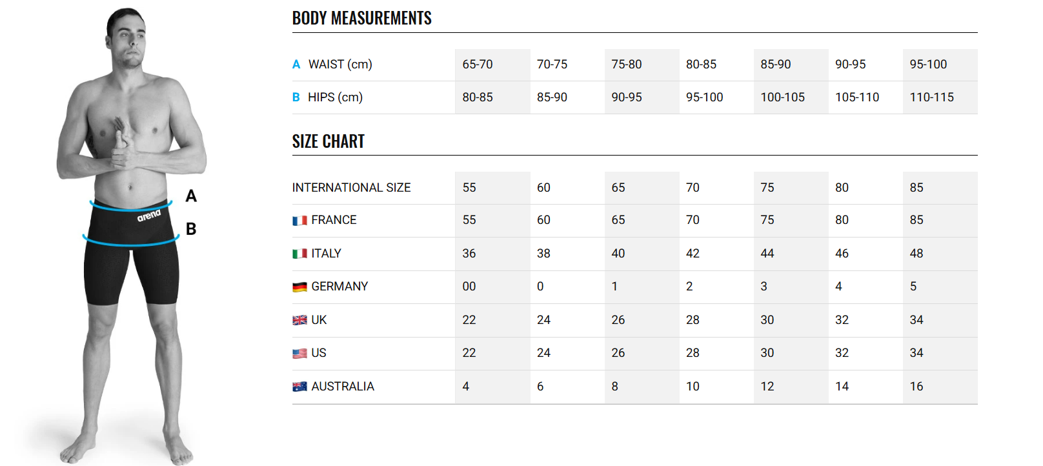This screenshot has width=1043, height=466.
Task: Click the Italy flag icon
Action: (299, 254)
